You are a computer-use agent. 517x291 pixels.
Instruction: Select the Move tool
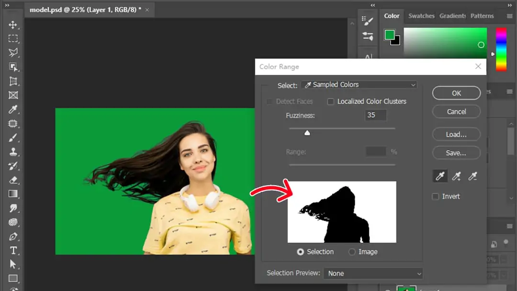click(13, 25)
